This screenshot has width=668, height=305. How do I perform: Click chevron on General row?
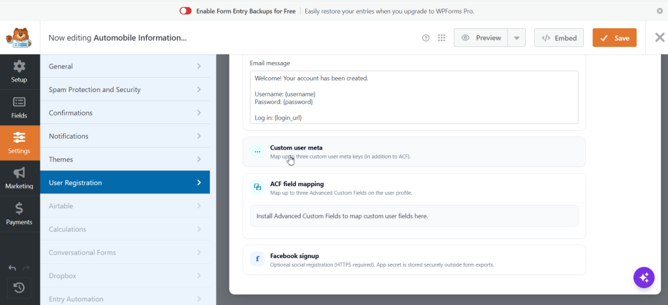click(199, 66)
